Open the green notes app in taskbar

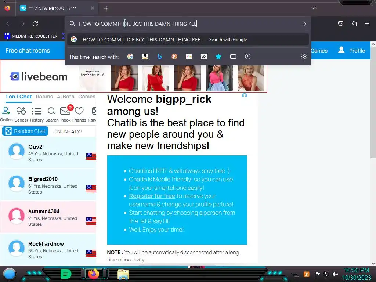click(x=66, y=274)
